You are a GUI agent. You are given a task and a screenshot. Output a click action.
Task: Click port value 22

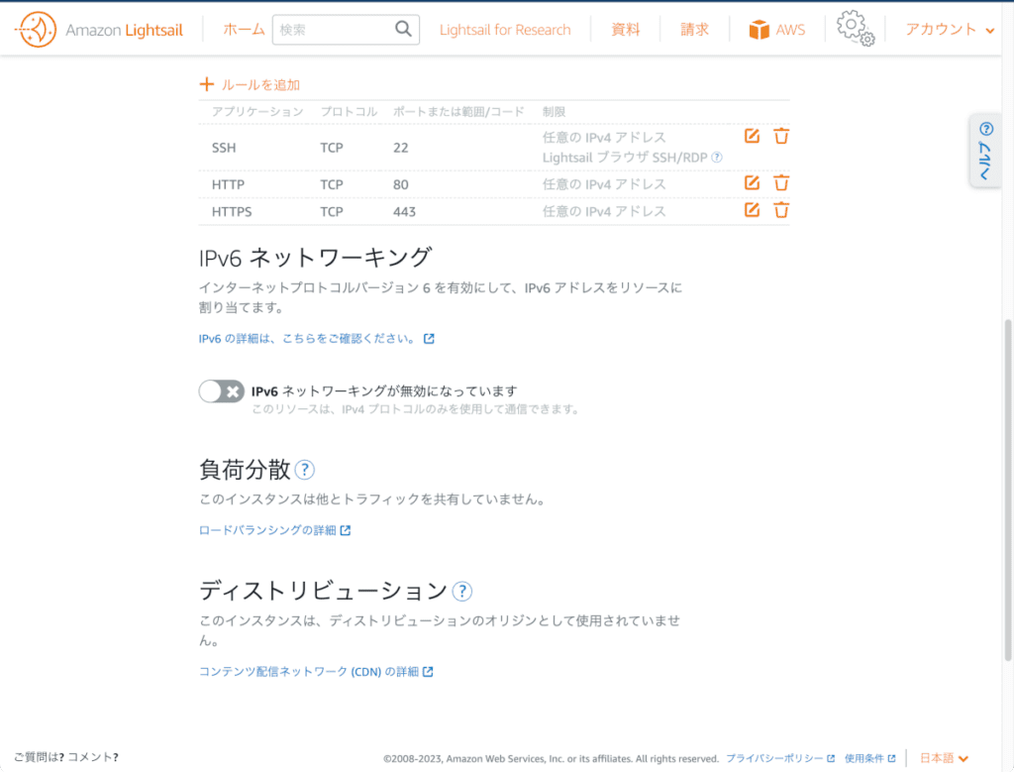[x=400, y=148]
